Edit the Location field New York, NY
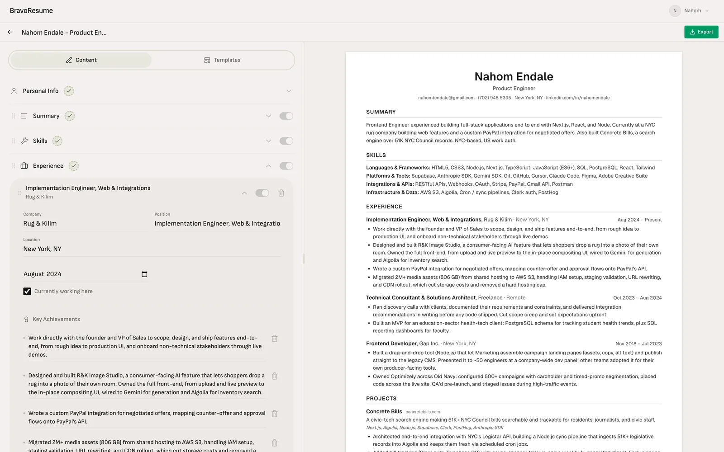This screenshot has height=452, width=724. (x=152, y=249)
